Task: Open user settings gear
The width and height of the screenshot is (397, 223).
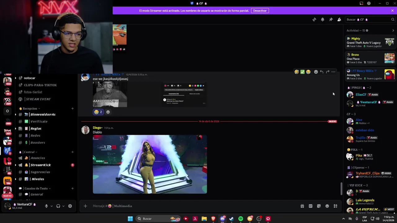Action: (x=70, y=206)
